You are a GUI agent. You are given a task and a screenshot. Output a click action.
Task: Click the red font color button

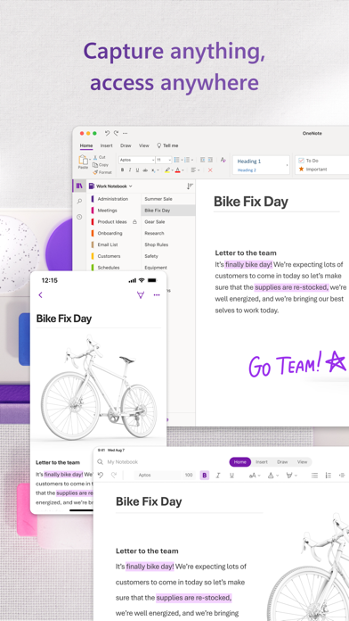click(177, 170)
